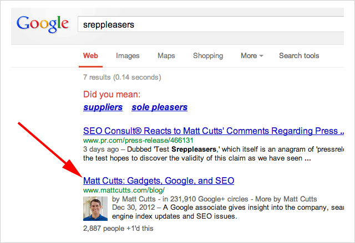Image resolution: width=355 pixels, height=243 pixels.
Task: Click Matt Cutts' author photo thumbnail
Action: coord(95,209)
